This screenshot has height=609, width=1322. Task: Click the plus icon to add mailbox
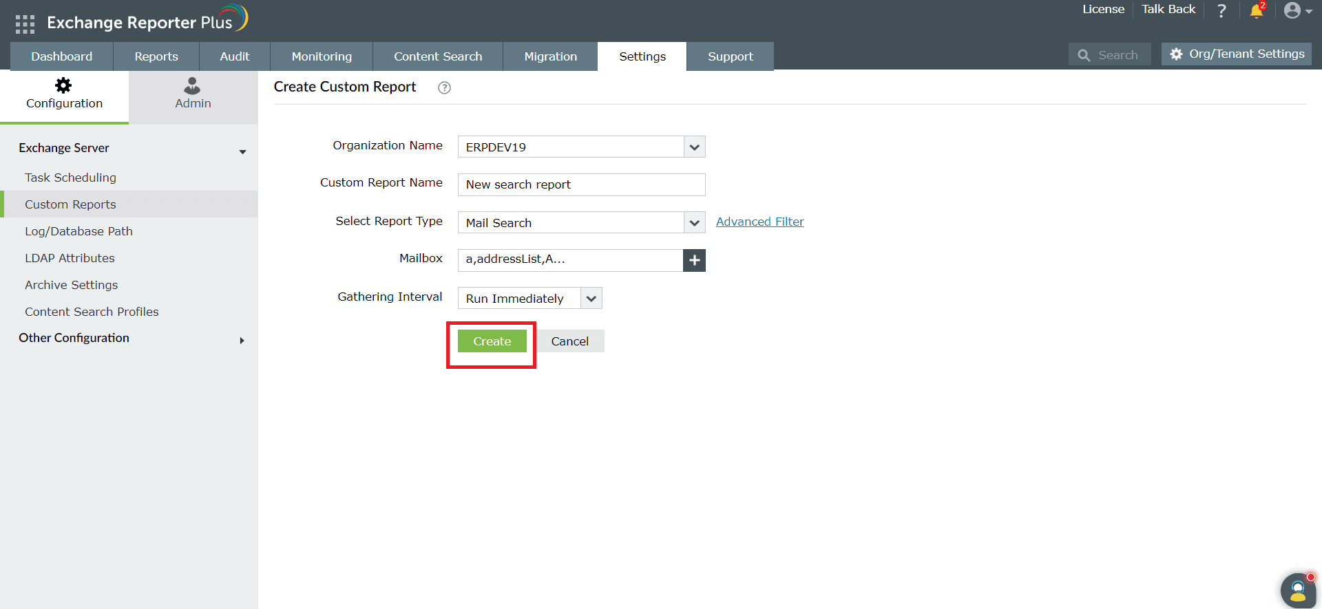(x=694, y=260)
